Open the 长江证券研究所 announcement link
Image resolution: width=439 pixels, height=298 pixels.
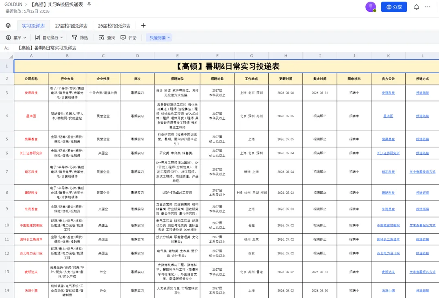(388, 153)
